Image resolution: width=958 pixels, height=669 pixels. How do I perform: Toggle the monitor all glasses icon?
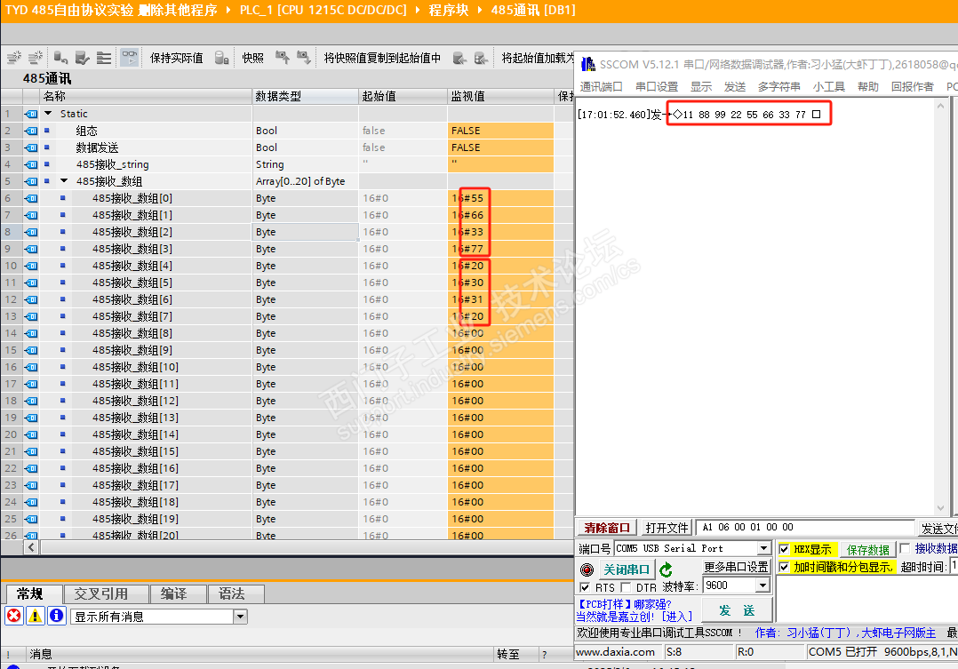[129, 58]
